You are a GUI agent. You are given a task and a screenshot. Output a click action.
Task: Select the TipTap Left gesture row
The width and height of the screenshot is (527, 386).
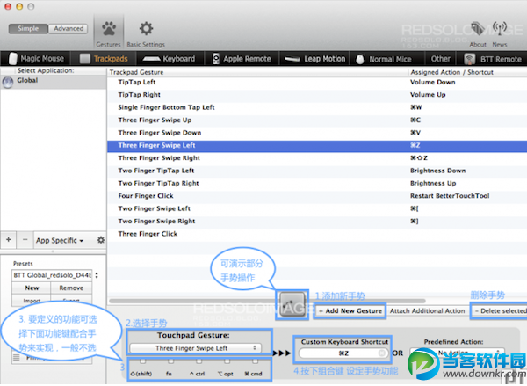click(x=317, y=82)
